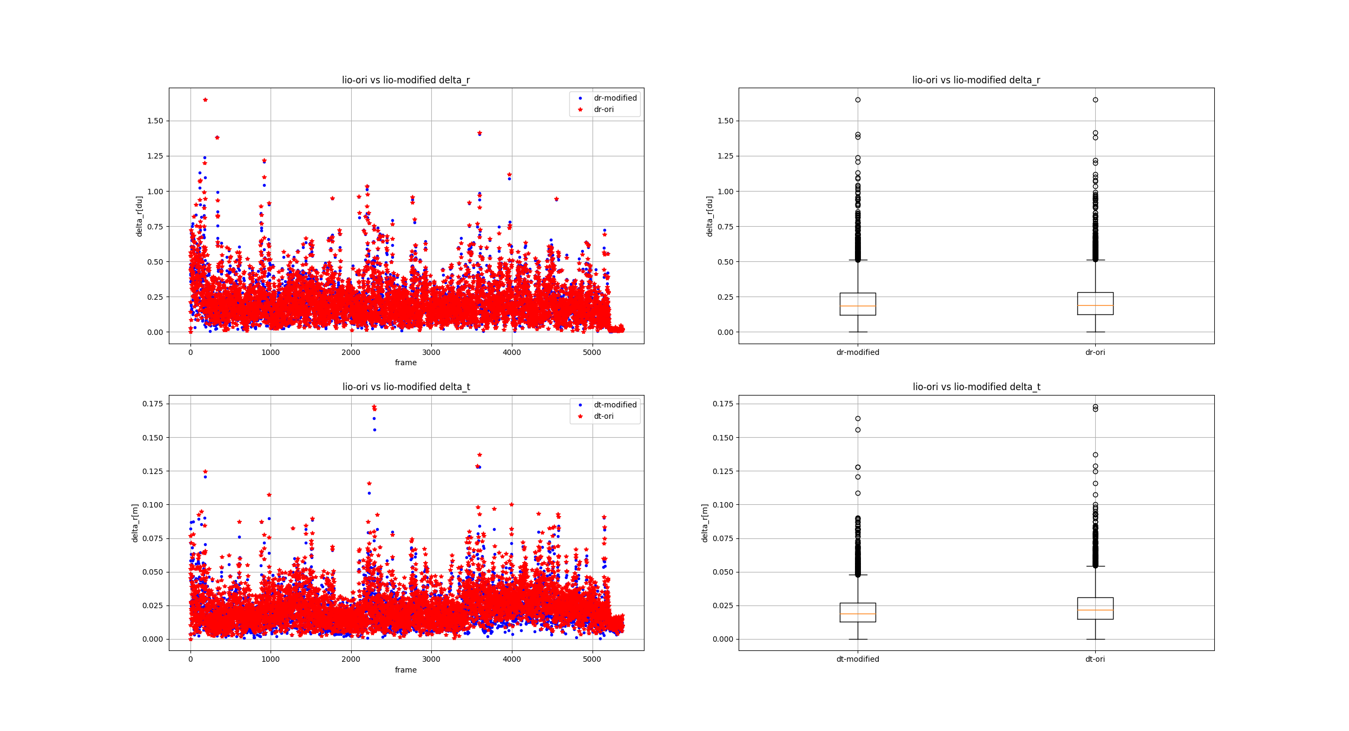The width and height of the screenshot is (1349, 731).
Task: Click orange median line of dr-modified box
Action: 857,306
